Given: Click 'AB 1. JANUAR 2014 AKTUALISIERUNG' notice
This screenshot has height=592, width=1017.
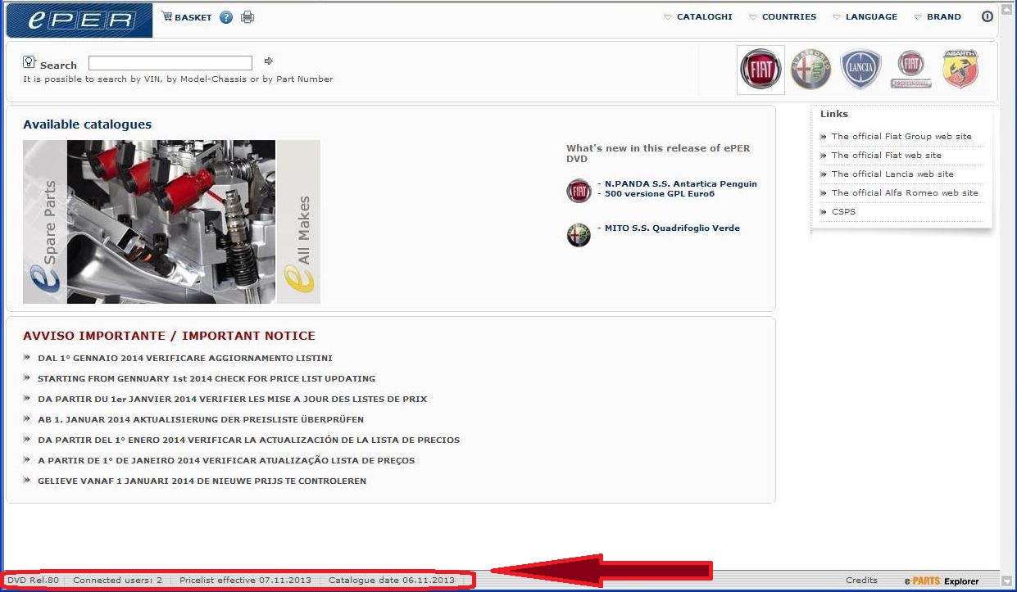Looking at the screenshot, I should [x=201, y=420].
